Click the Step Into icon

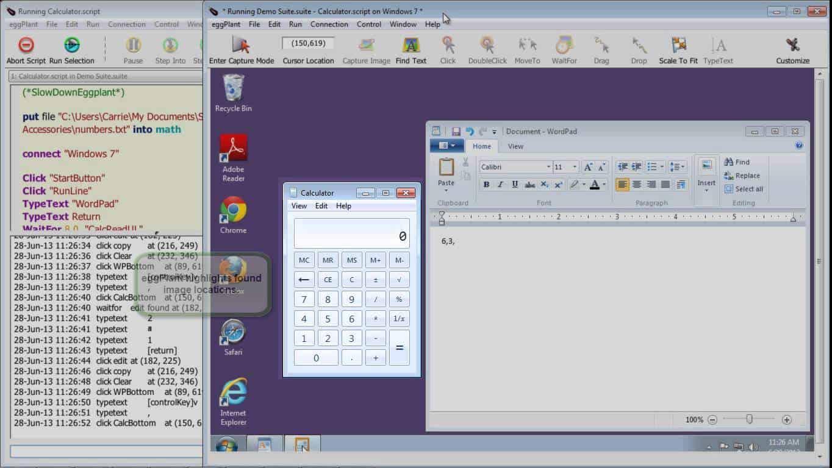[170, 45]
